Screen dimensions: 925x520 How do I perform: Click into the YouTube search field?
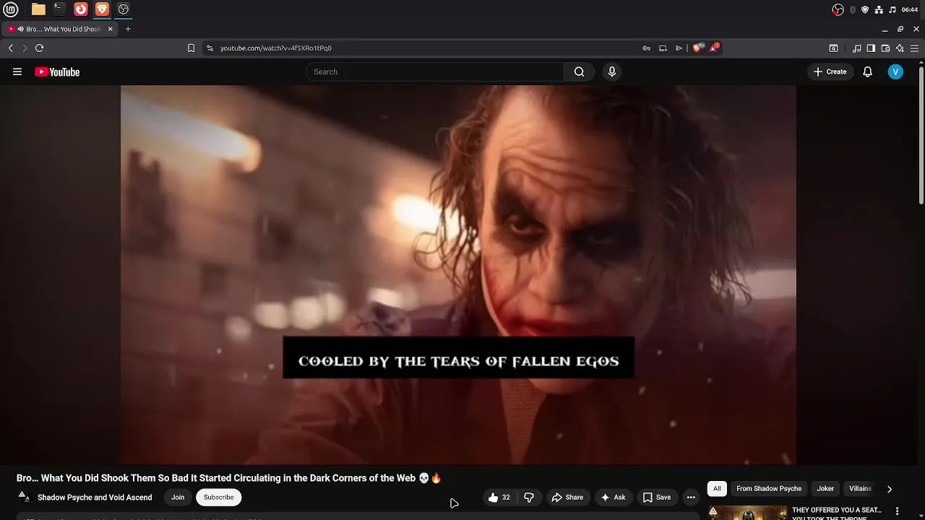click(435, 71)
